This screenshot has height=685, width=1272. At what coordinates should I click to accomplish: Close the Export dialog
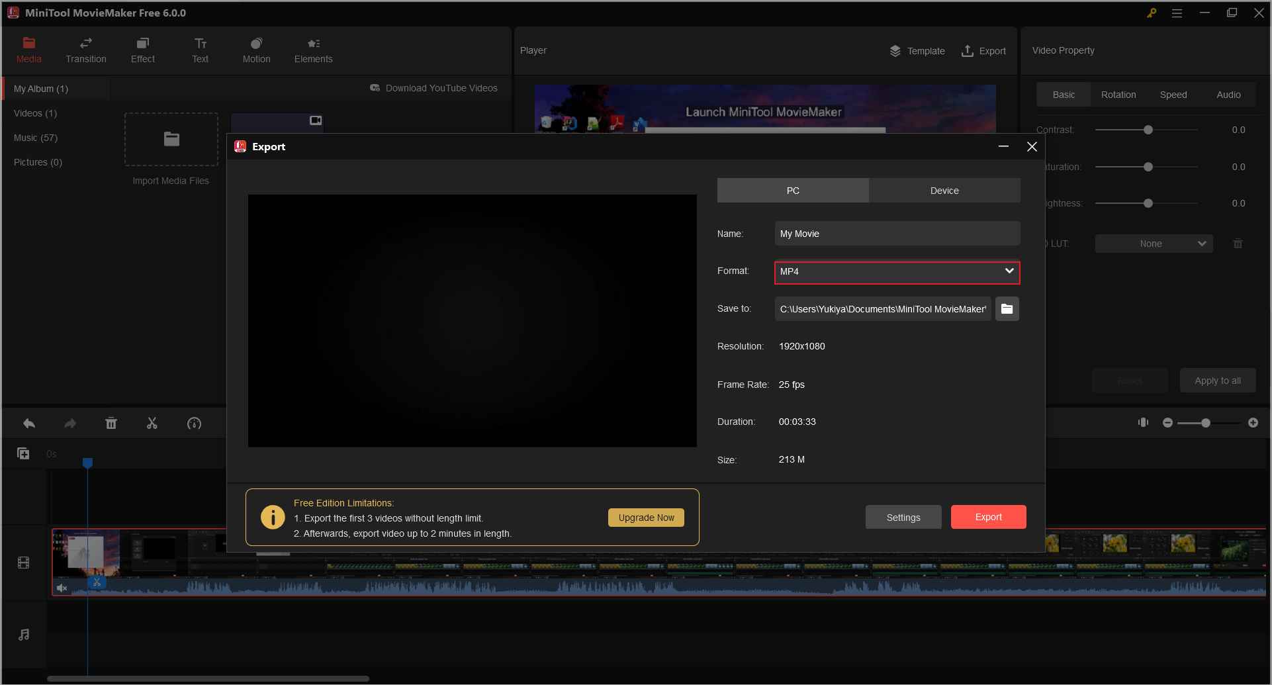click(1032, 147)
